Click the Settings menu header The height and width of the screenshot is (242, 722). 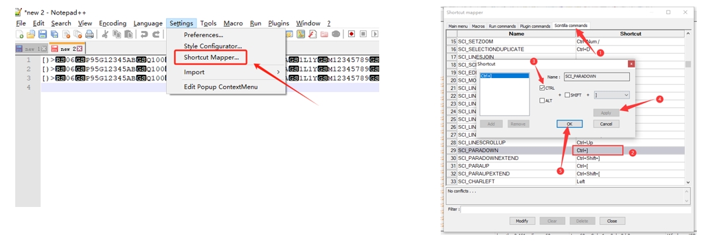point(181,23)
